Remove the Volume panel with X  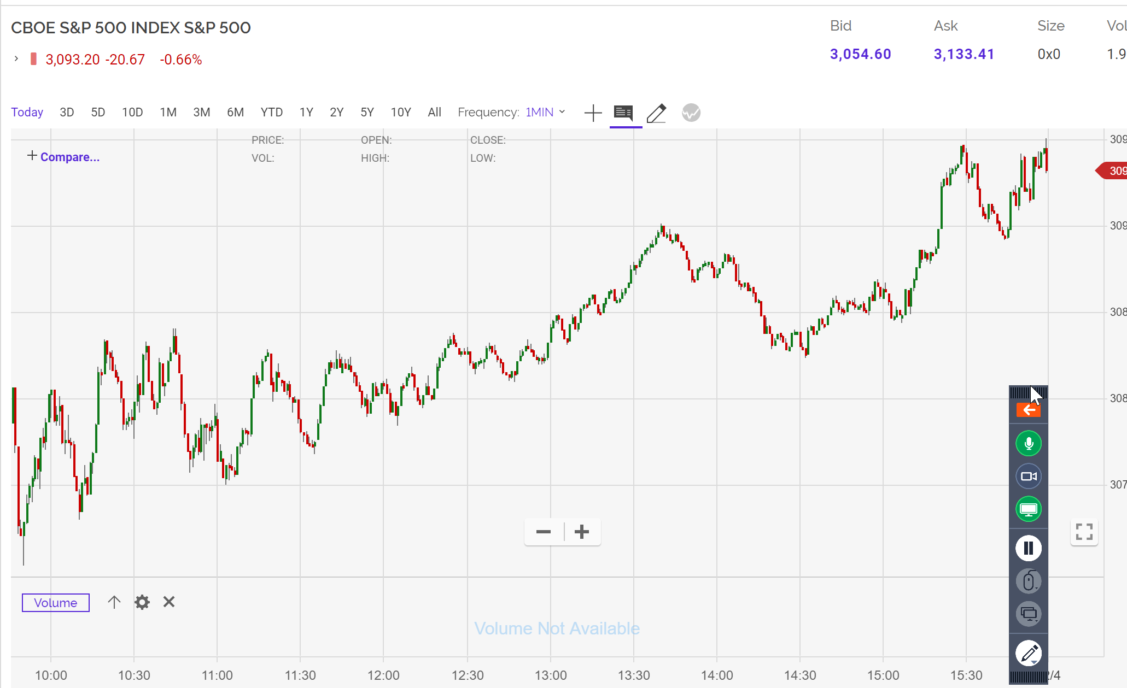point(169,602)
